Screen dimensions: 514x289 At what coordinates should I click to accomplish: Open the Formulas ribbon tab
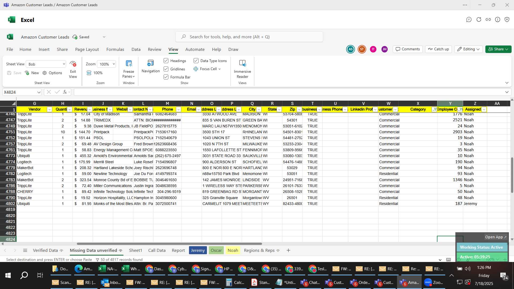(115, 50)
